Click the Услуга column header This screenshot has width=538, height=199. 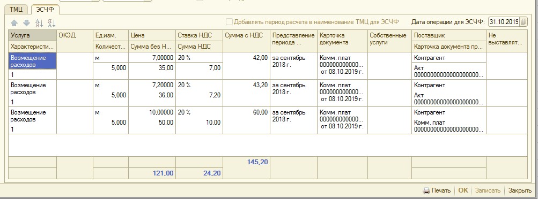coord(32,35)
